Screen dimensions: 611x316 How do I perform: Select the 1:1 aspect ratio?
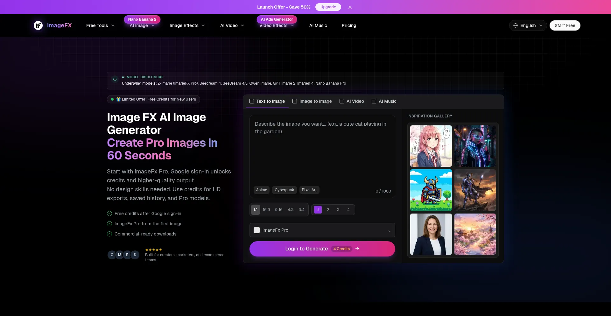pos(256,210)
